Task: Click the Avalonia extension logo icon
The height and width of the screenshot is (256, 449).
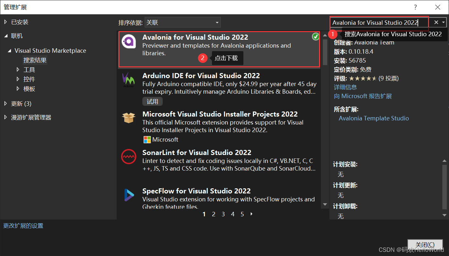Action: [x=129, y=42]
